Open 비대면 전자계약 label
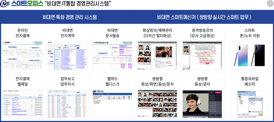The height and width of the screenshot is (122, 274). (x=67, y=33)
